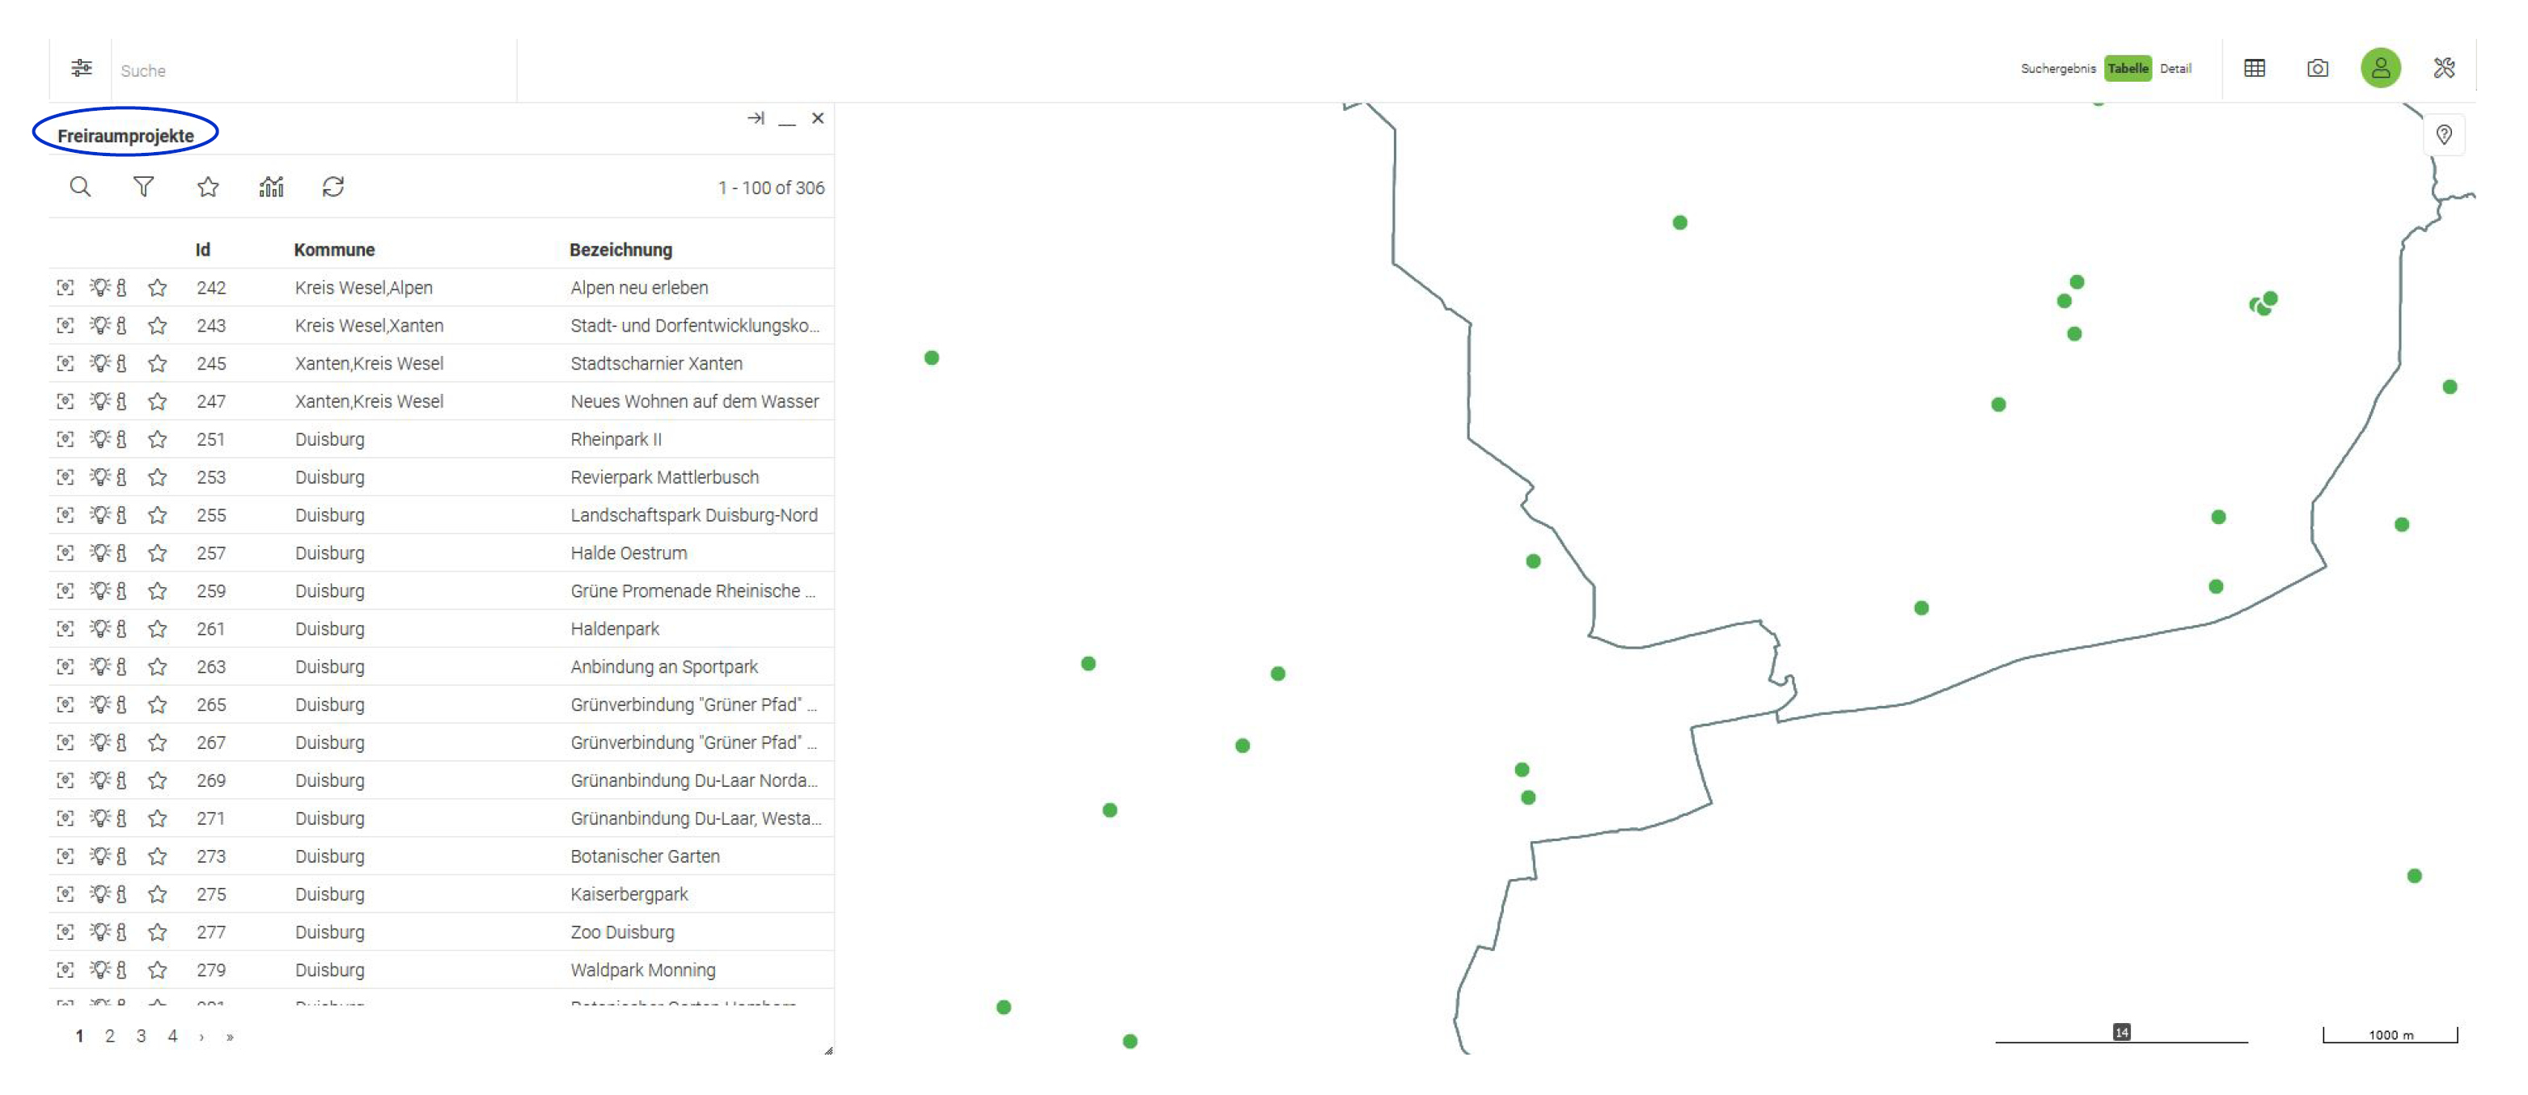Go to page 3 of results
2528x1095 pixels.
(142, 1036)
